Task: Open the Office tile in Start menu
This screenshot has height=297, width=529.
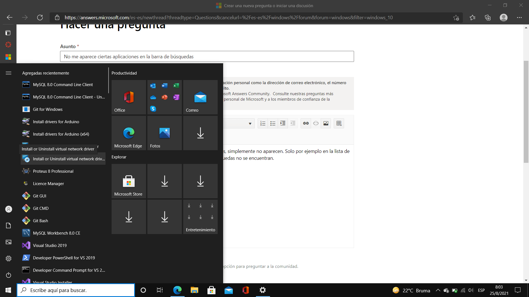Action: click(x=129, y=97)
